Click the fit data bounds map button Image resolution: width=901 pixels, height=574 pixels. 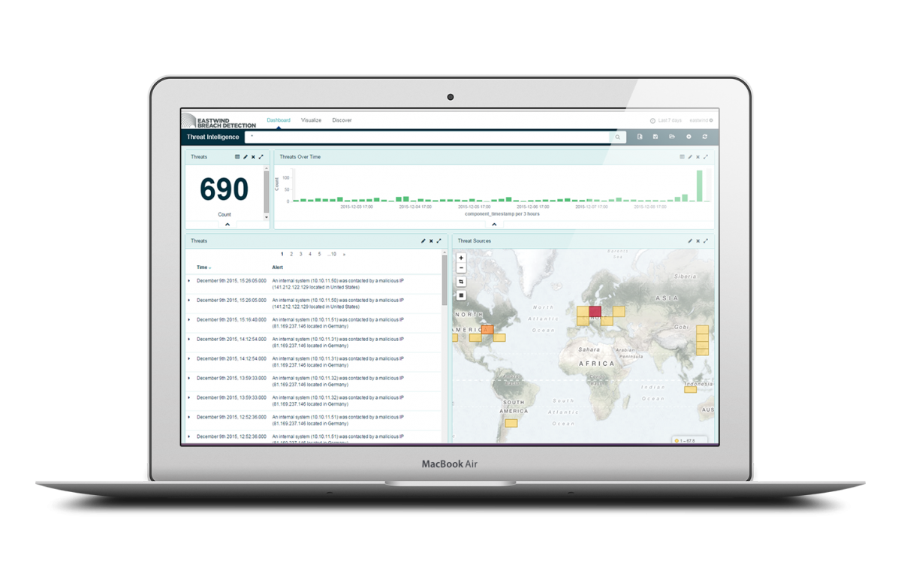tap(461, 282)
